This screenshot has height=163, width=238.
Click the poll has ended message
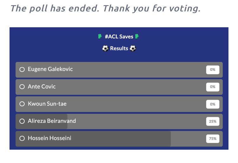click(105, 8)
